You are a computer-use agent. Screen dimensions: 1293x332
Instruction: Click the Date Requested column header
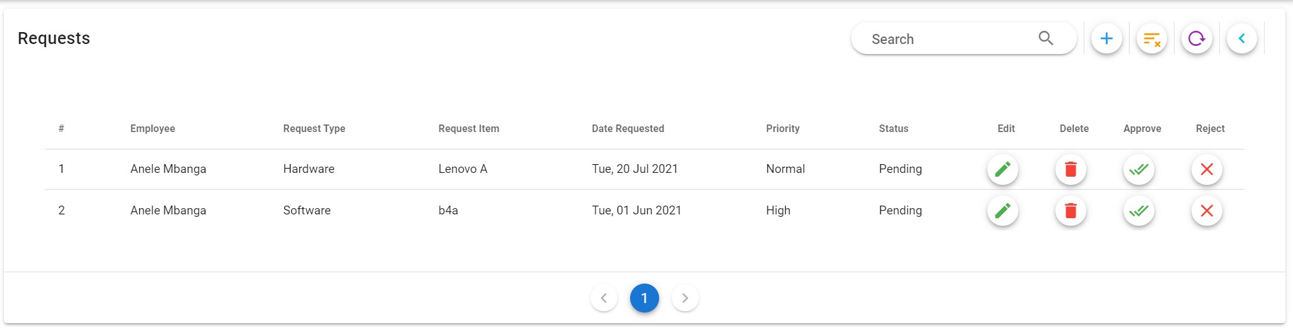[628, 128]
